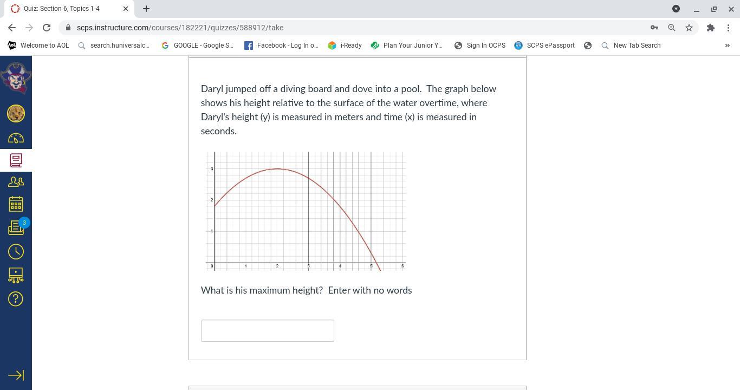The image size is (740, 390).
Task: Open the Inbox icon with badge
Action: coord(16,228)
